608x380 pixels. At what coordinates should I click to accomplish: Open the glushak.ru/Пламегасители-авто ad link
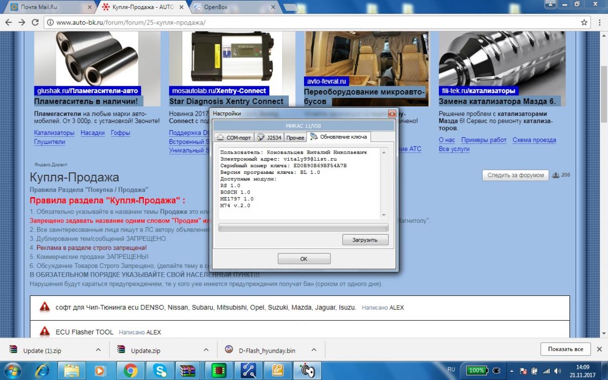(x=88, y=91)
